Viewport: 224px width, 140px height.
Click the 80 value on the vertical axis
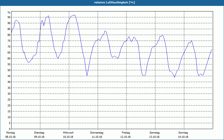9,35
